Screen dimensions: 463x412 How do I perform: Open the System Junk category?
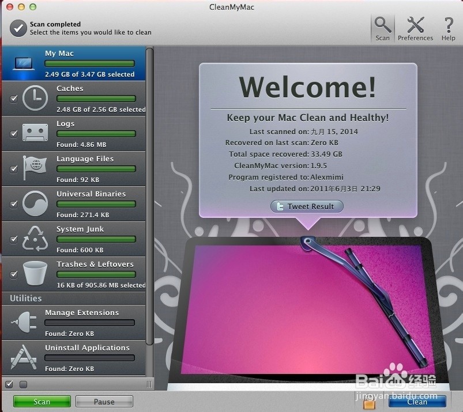[x=74, y=239]
